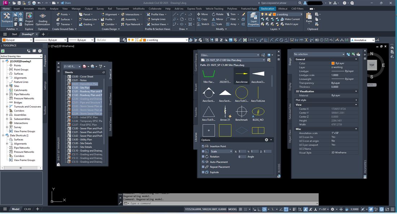Select the Rotate modify tool
Screen dimensions: 397x214
pos(218,14)
